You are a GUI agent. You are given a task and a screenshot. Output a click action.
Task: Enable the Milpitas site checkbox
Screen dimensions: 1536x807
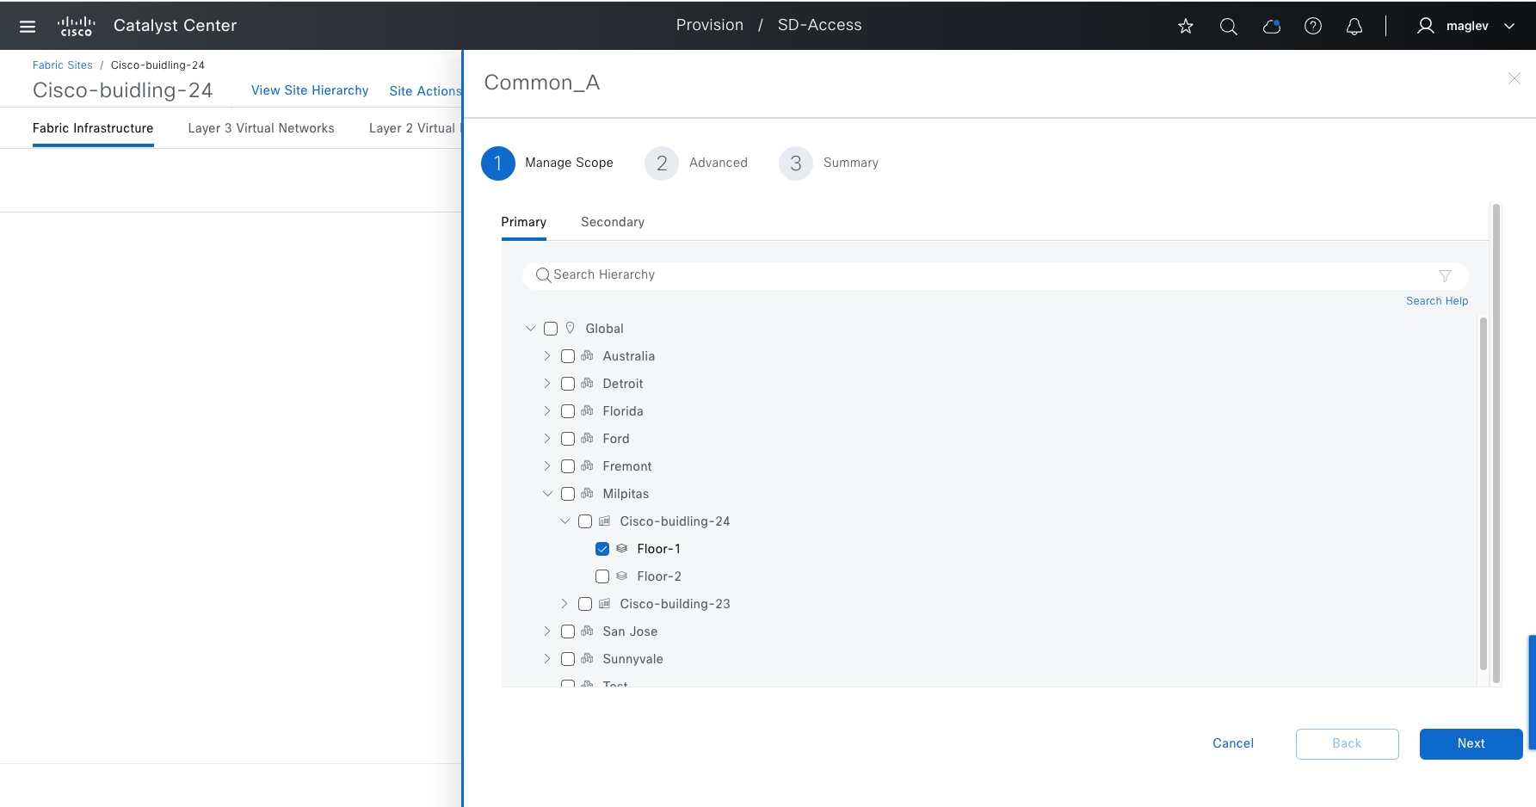[568, 493]
